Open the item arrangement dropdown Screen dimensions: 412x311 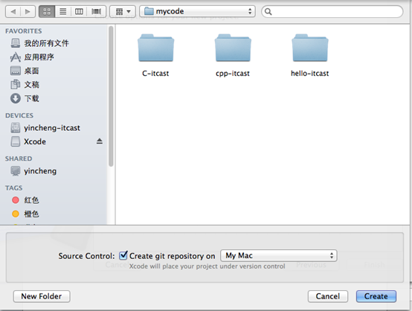click(123, 12)
